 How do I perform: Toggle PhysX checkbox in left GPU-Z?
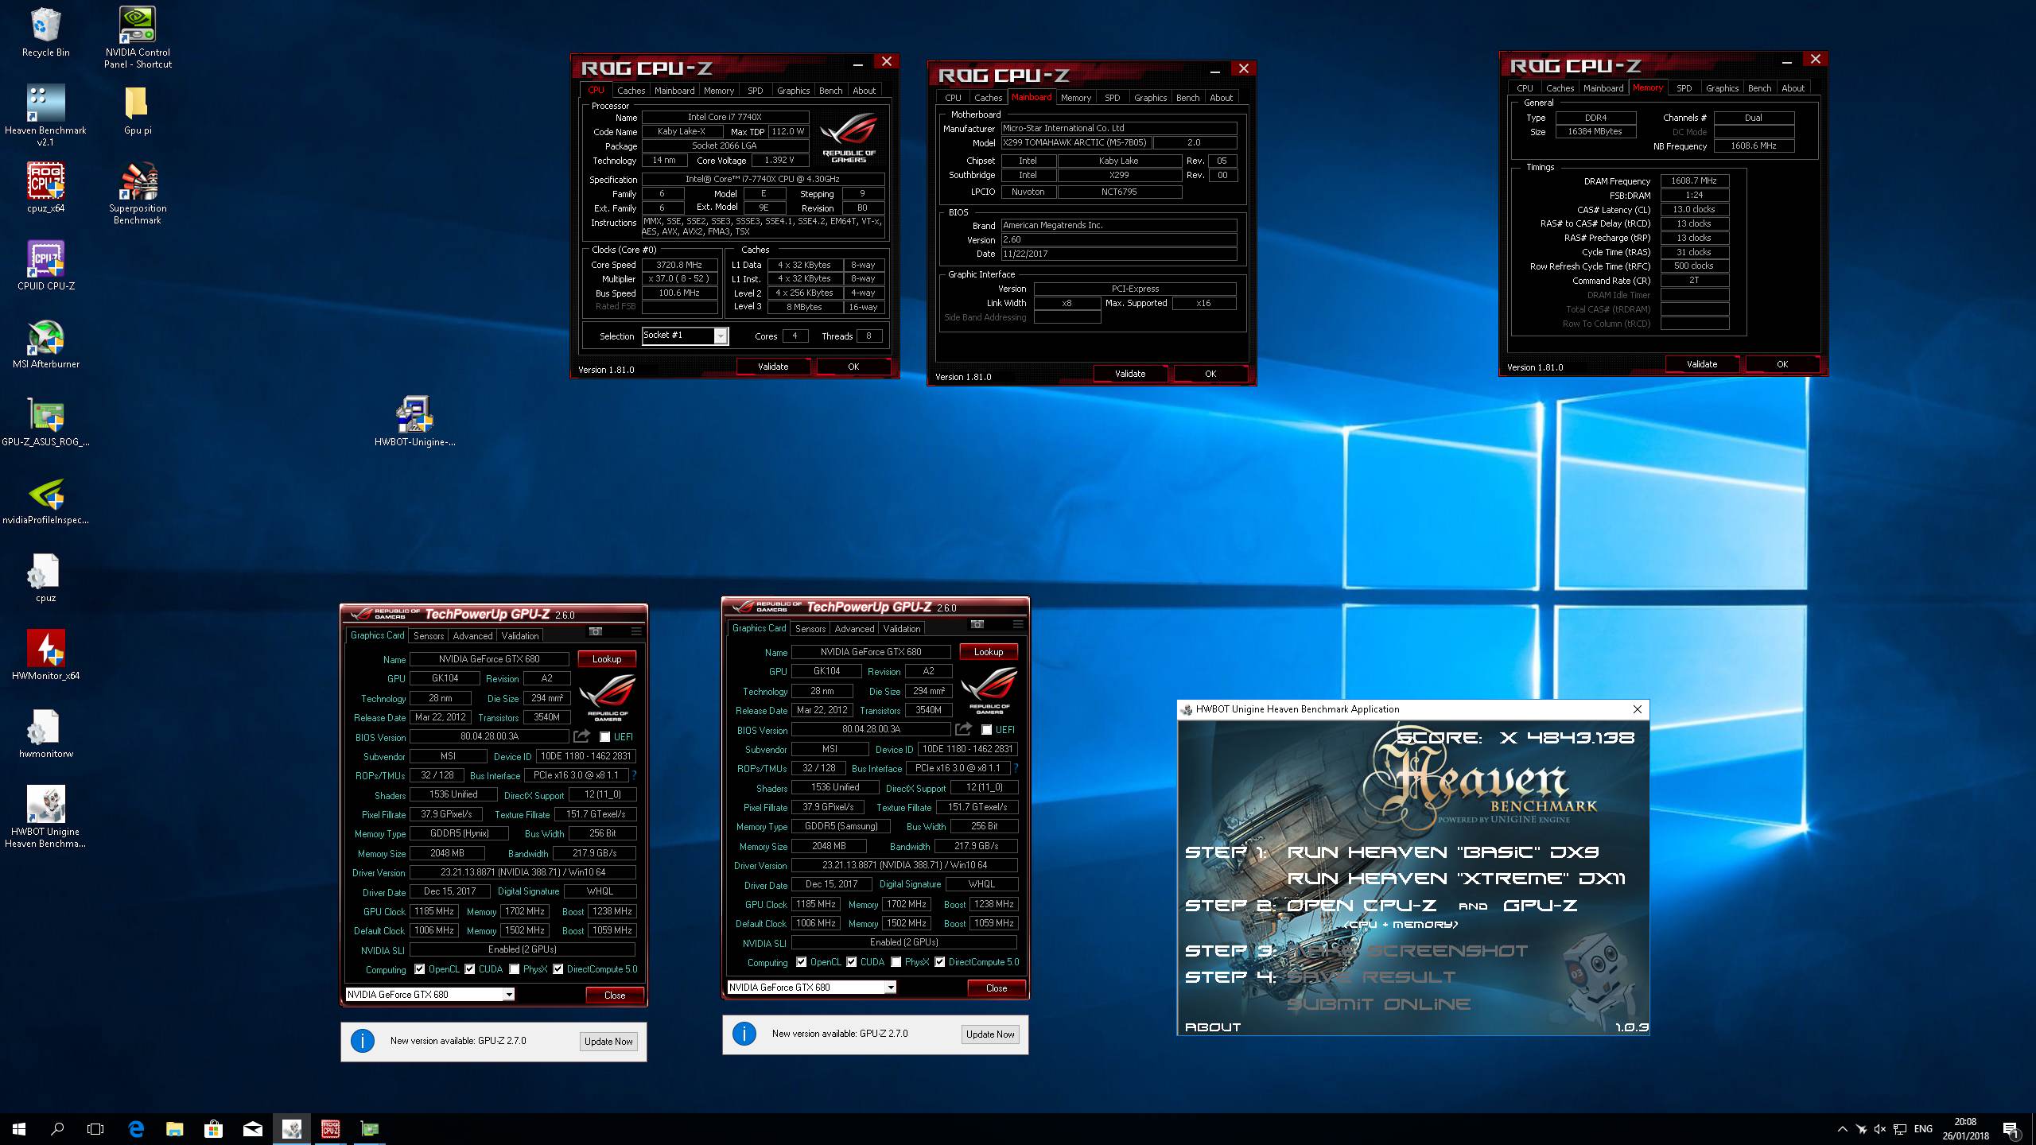coord(515,969)
